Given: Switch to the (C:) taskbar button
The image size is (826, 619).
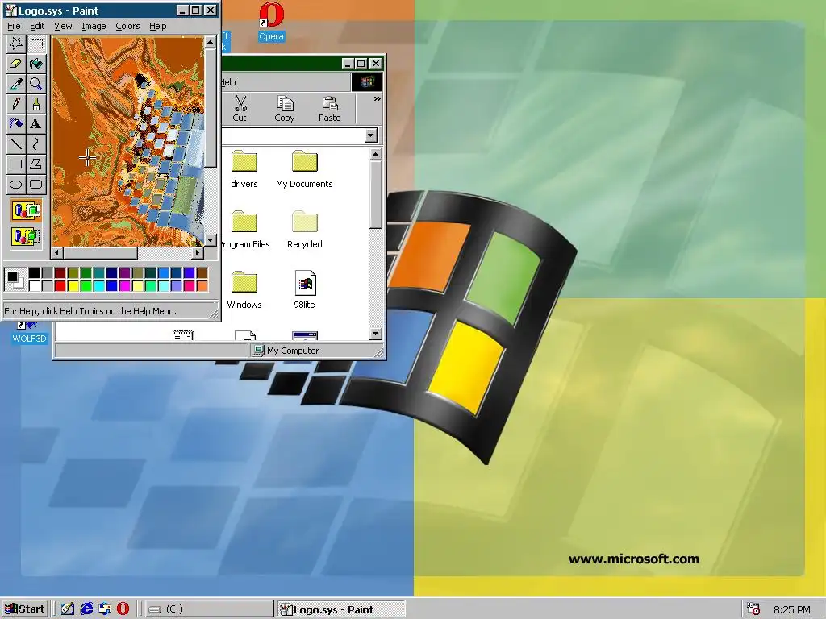Looking at the screenshot, I should (x=209, y=609).
